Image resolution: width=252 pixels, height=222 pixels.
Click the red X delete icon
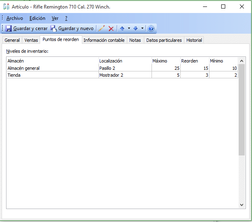click(x=111, y=29)
